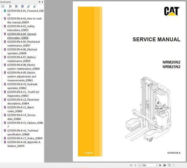
Task: Click the teal bookmark icon beside Foreword
Action: (5, 11)
